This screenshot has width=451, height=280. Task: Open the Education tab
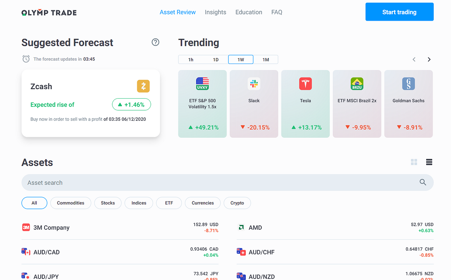point(249,12)
